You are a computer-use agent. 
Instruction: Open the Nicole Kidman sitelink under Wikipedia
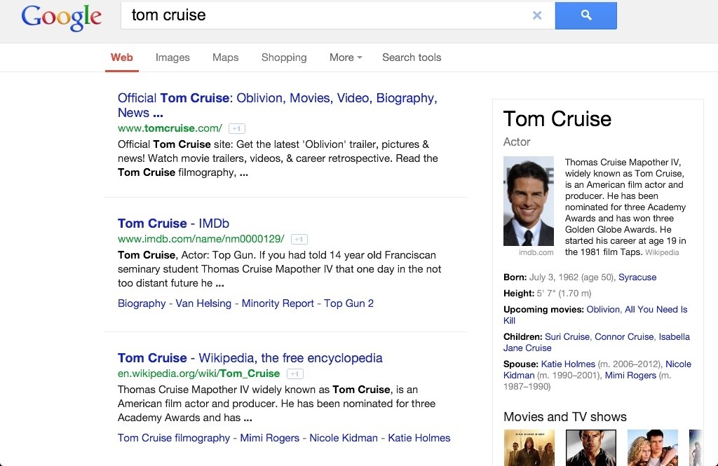tap(344, 438)
